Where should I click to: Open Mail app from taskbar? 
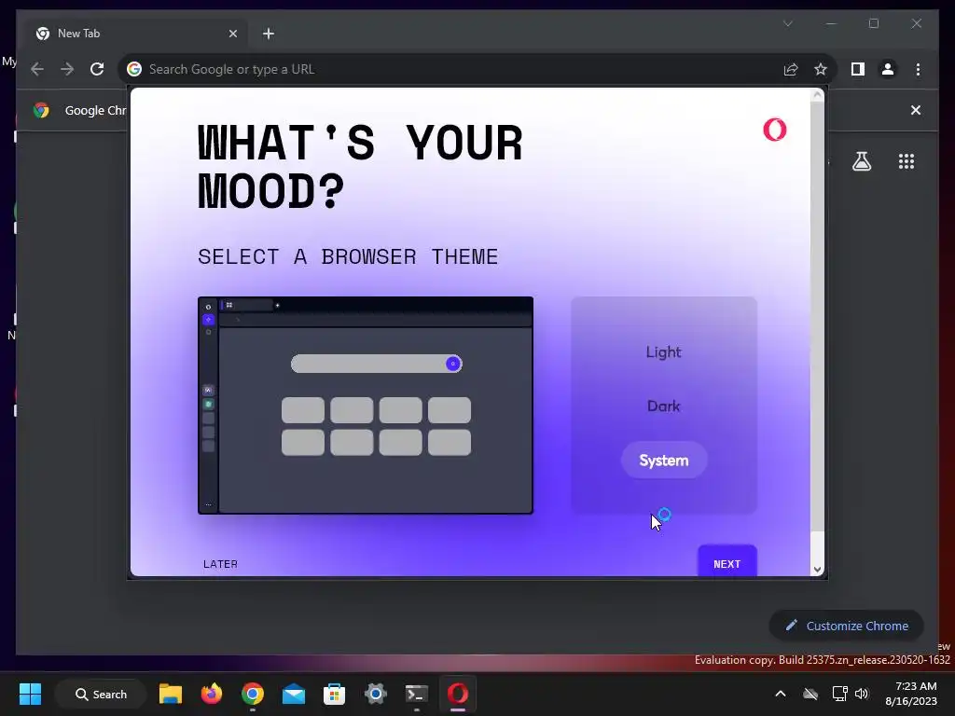click(294, 694)
